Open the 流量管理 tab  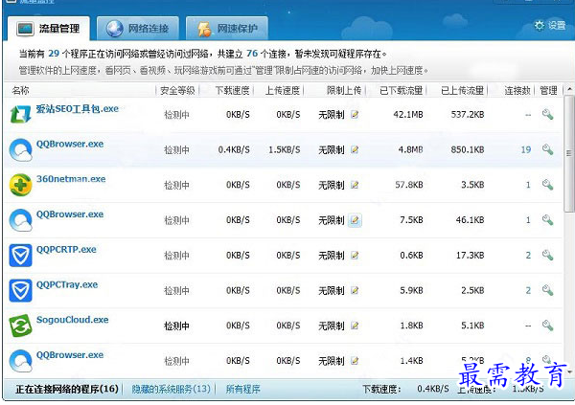coord(48,28)
